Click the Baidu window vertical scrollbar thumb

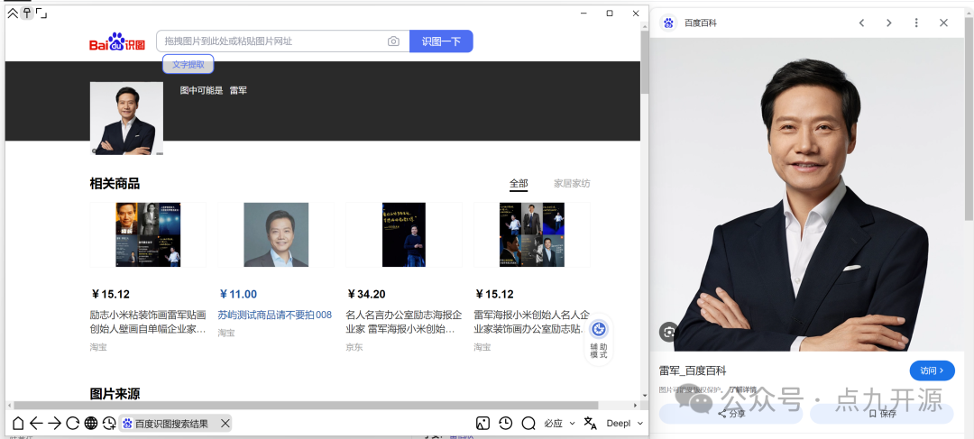point(644,61)
